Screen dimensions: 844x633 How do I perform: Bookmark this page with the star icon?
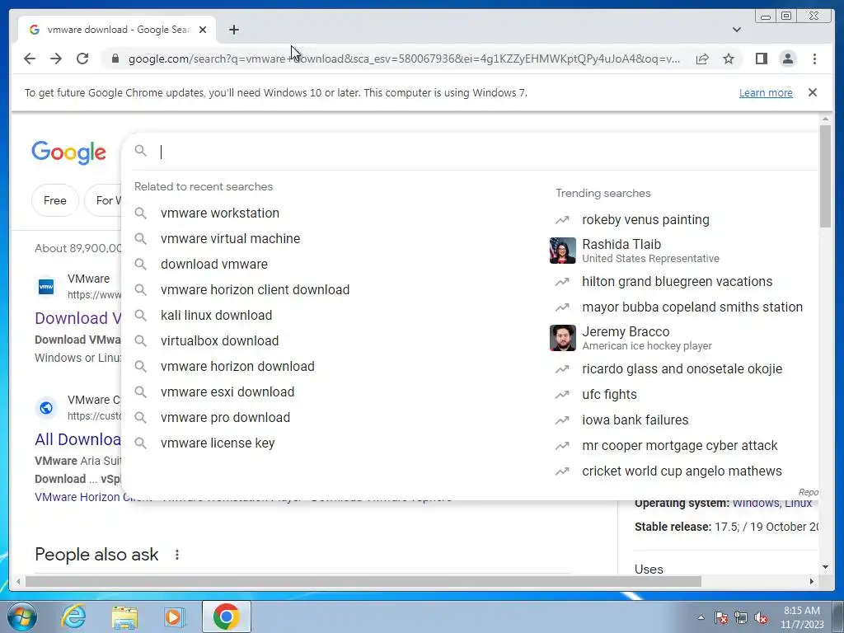(x=729, y=59)
